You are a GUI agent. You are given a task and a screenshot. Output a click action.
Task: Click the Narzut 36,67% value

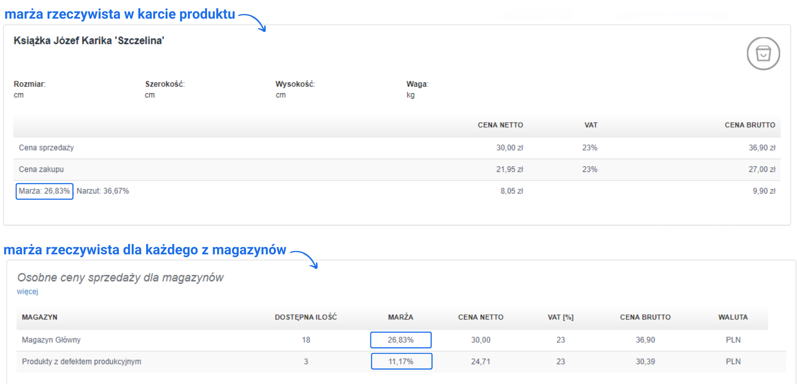point(103,191)
